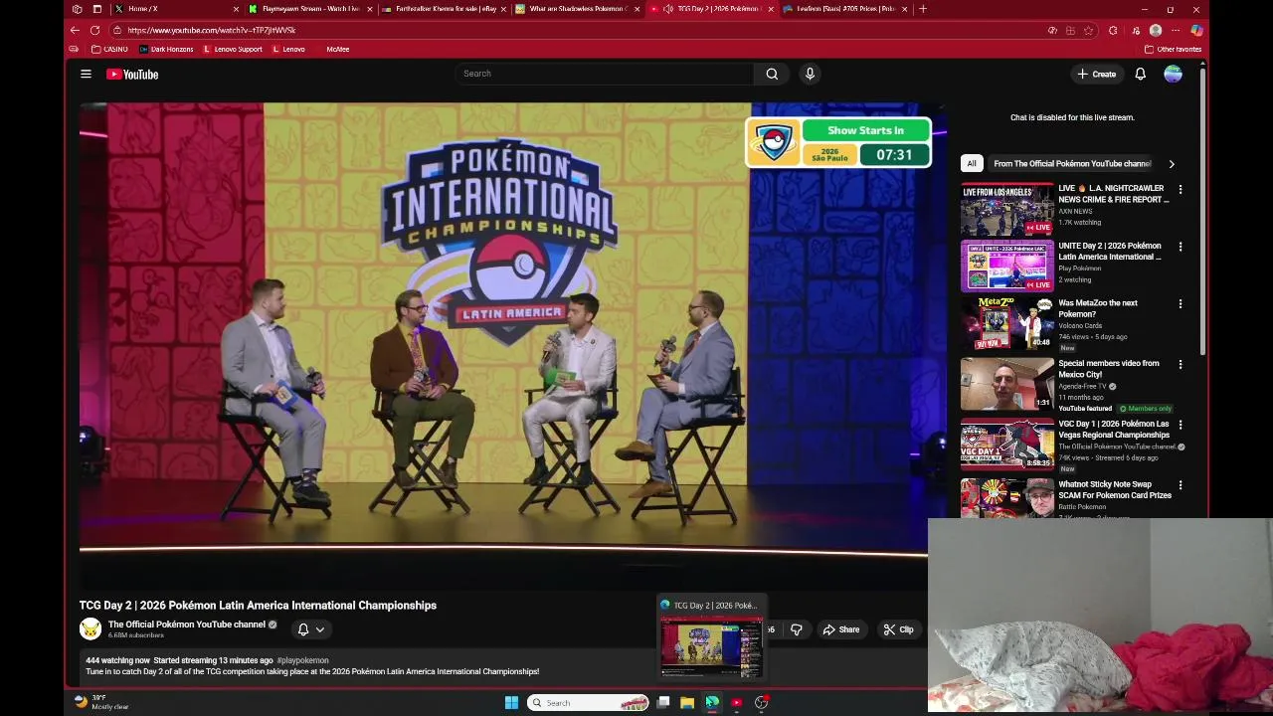Open browser extensions puzzle icon

1113,30
